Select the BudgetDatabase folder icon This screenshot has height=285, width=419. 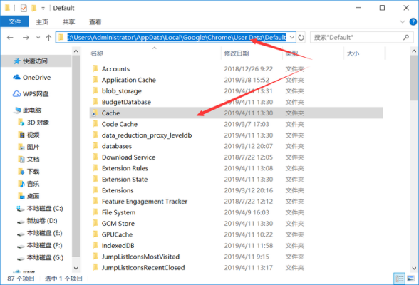click(95, 102)
